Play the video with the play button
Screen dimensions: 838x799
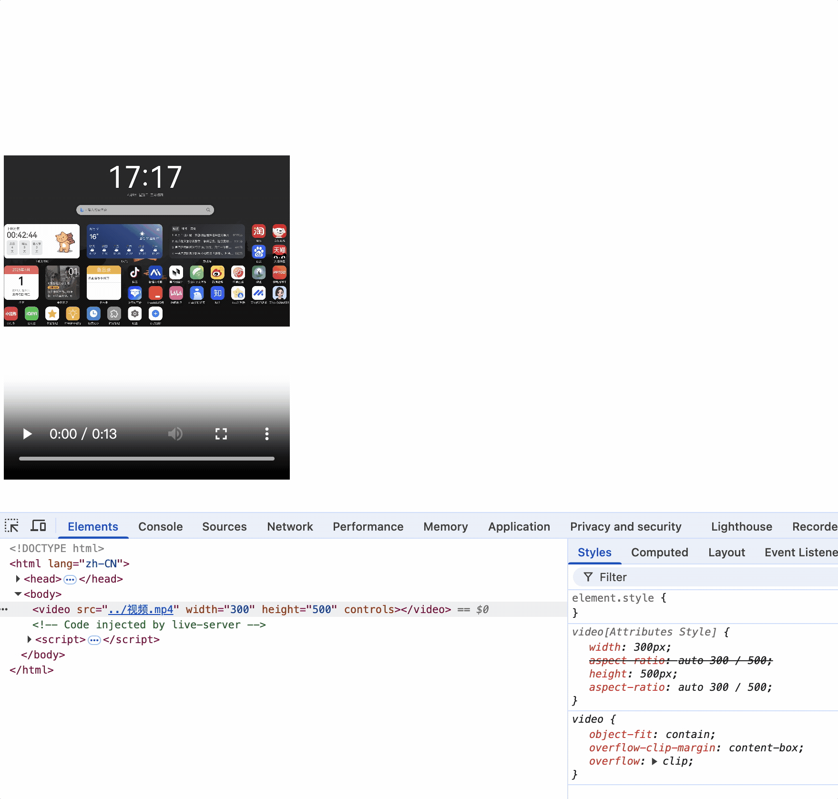pyautogui.click(x=27, y=434)
